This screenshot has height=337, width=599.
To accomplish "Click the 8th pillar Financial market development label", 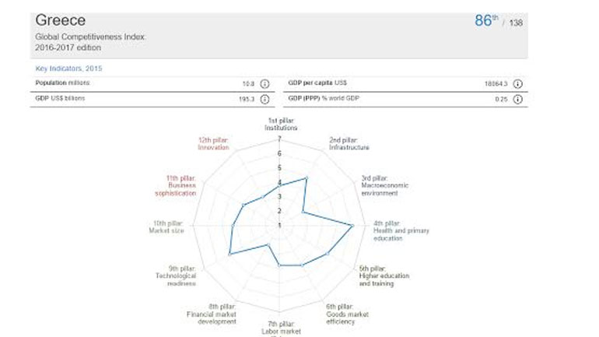I will pyautogui.click(x=211, y=314).
